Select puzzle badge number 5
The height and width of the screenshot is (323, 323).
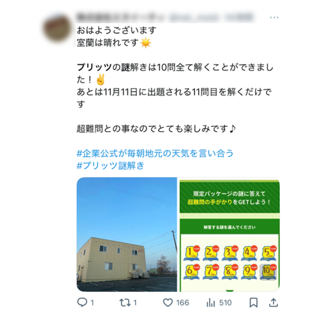[x=268, y=253]
